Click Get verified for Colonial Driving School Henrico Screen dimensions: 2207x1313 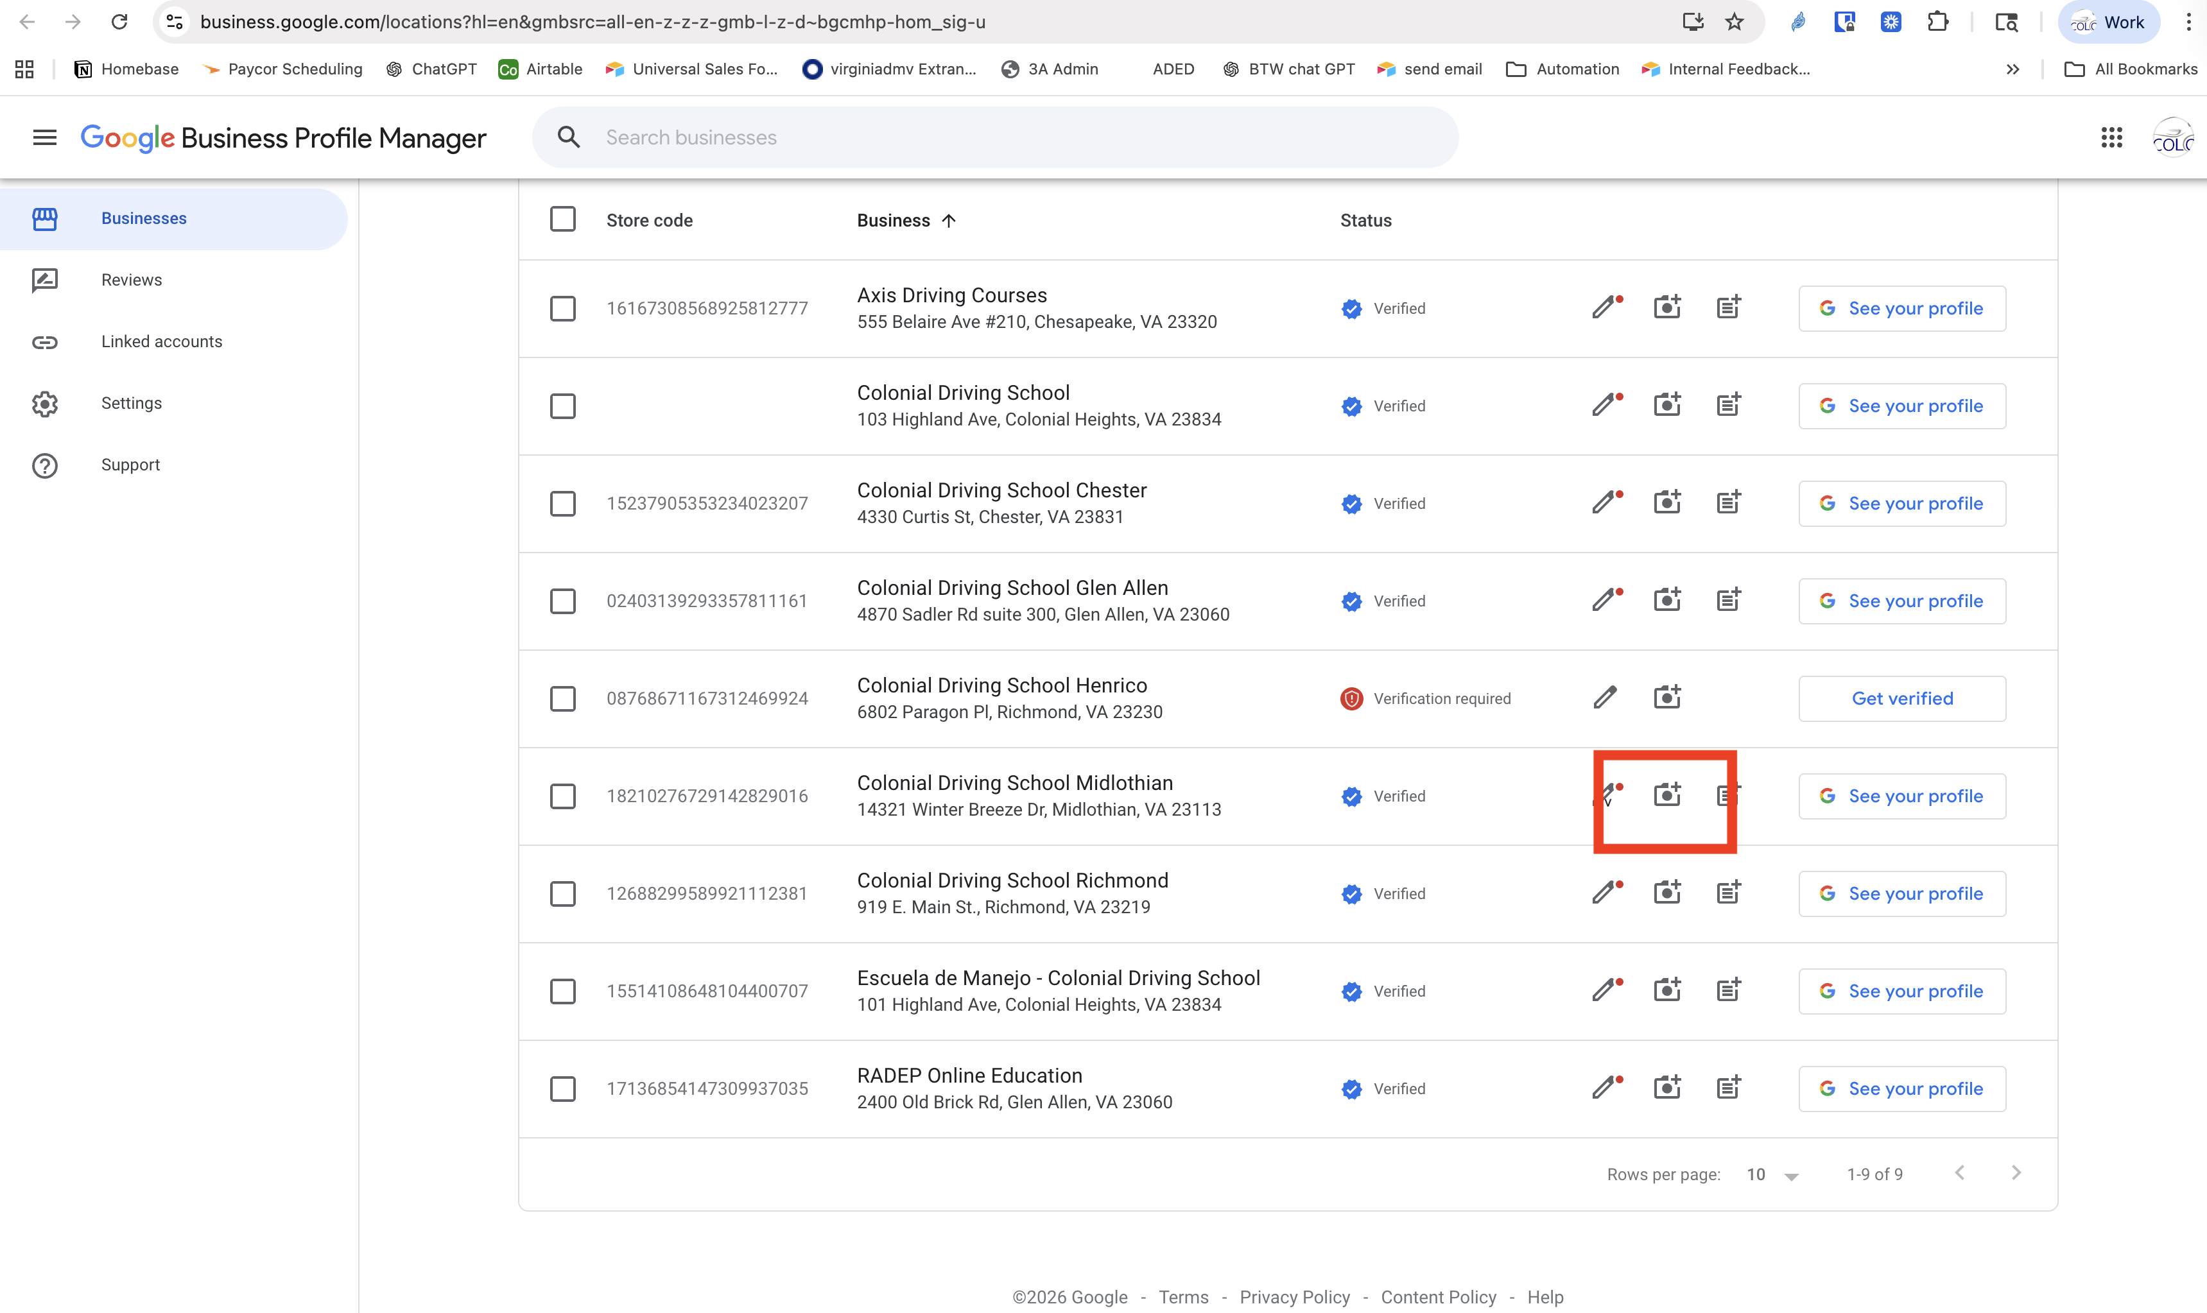1901,699
